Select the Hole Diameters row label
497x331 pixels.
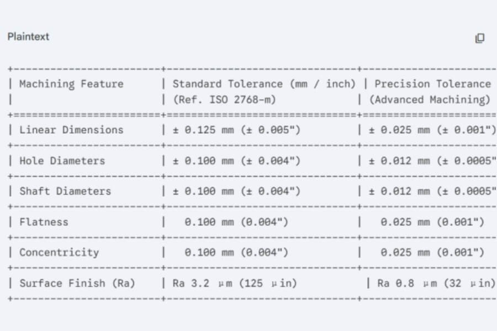[62, 161]
